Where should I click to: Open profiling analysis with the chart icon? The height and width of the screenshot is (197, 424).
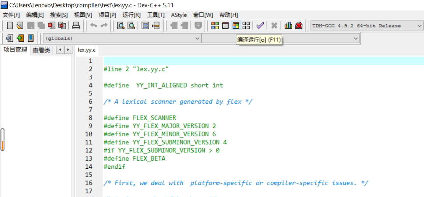pyautogui.click(x=288, y=25)
